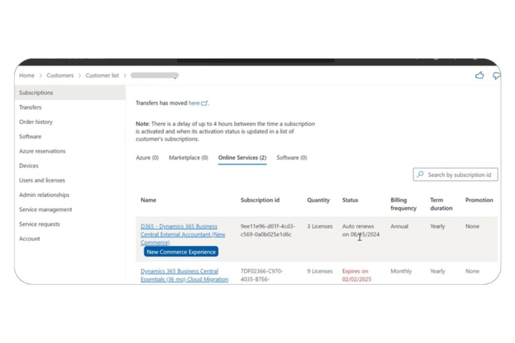This screenshot has width=515, height=343.
Task: Click the 'Annual' billing frequency cell
Action: [x=399, y=226]
